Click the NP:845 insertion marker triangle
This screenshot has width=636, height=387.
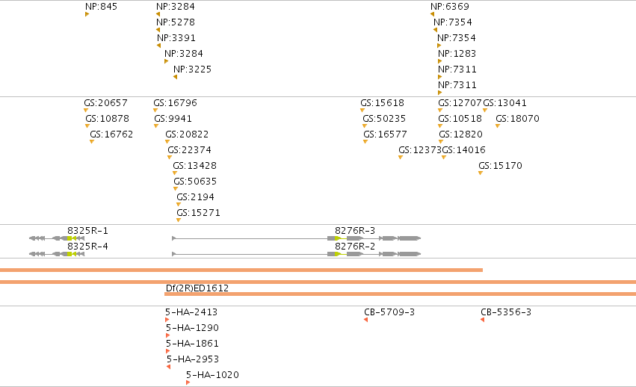point(87,15)
